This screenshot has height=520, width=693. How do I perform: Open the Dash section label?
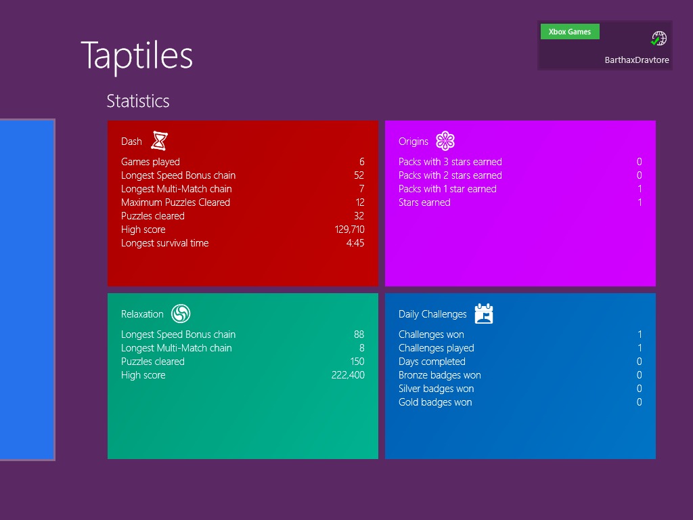[x=131, y=142]
